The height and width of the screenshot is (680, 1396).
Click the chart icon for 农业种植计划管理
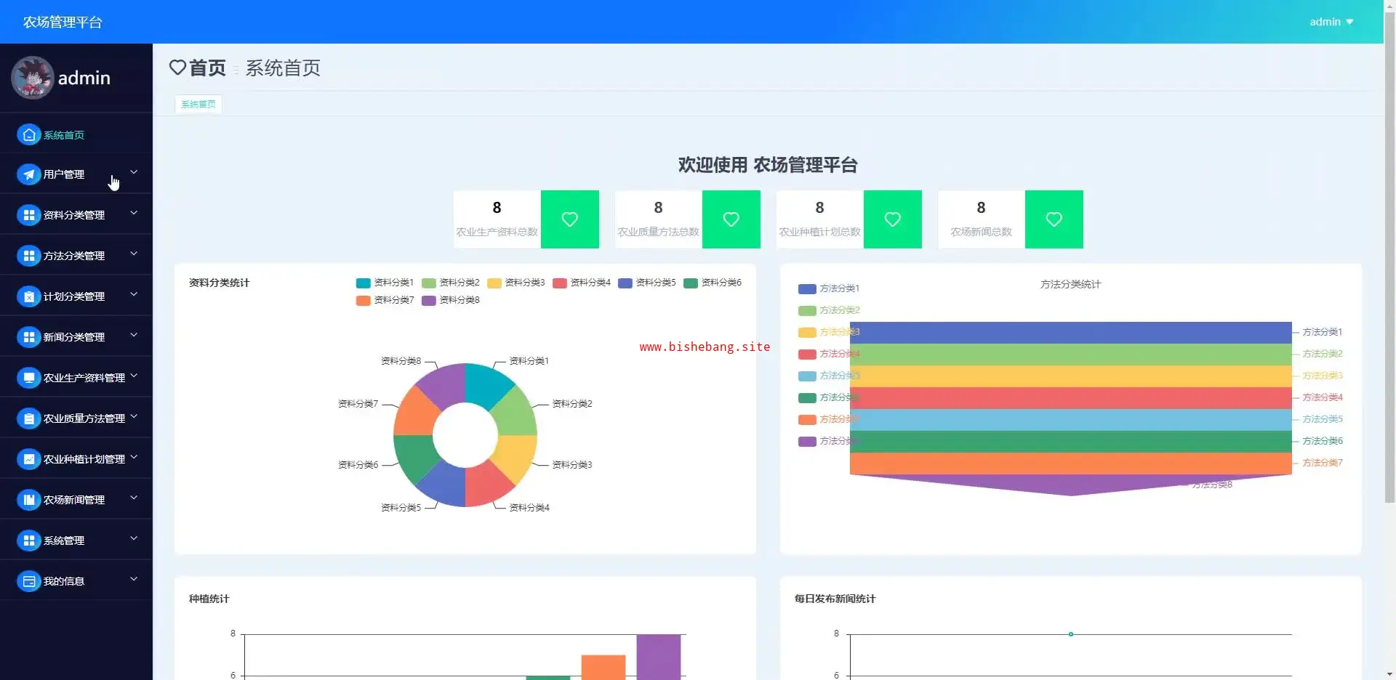28,459
